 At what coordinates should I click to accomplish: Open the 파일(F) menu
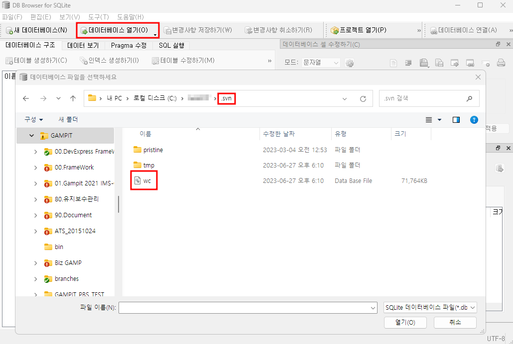click(x=12, y=17)
